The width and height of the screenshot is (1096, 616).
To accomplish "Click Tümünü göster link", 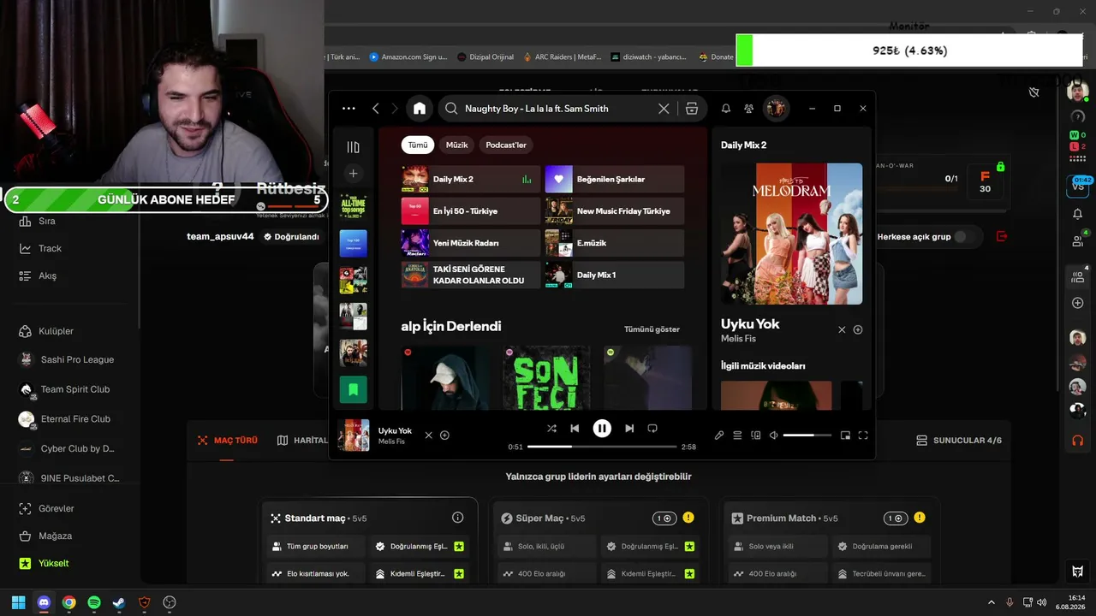I will pyautogui.click(x=652, y=329).
